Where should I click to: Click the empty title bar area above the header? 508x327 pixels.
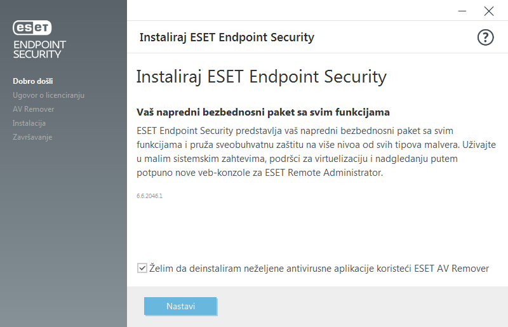click(286, 11)
